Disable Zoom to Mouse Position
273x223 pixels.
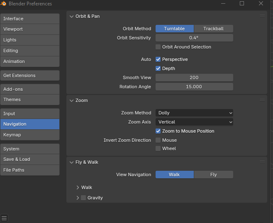click(x=158, y=131)
